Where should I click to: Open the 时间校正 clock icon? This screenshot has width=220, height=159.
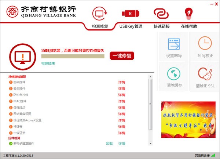[205, 43]
